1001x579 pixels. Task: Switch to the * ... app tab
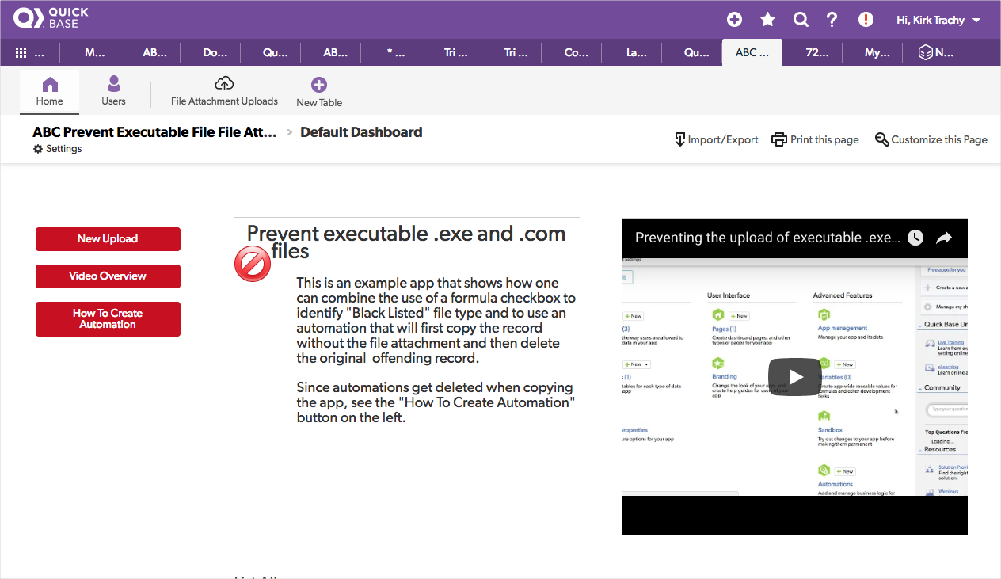coord(395,53)
